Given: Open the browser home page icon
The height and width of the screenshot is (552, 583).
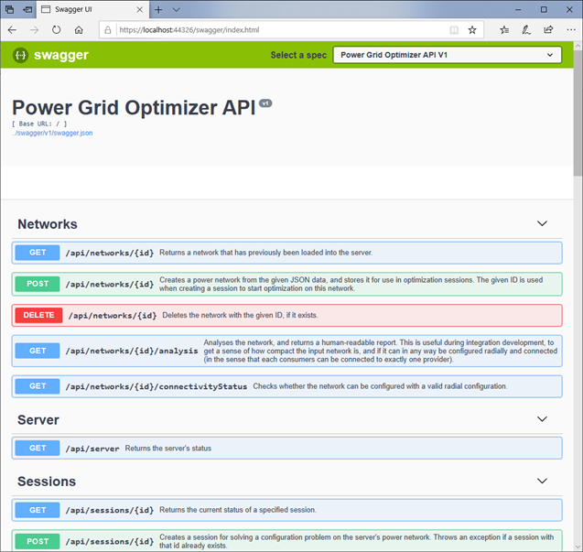Looking at the screenshot, I should pyautogui.click(x=79, y=30).
